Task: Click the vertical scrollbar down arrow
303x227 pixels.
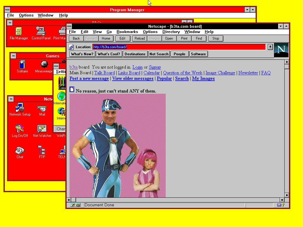Action: pyautogui.click(x=287, y=195)
